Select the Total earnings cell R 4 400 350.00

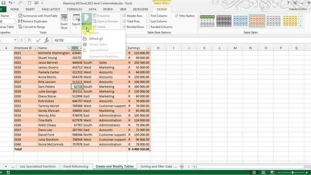point(138,149)
